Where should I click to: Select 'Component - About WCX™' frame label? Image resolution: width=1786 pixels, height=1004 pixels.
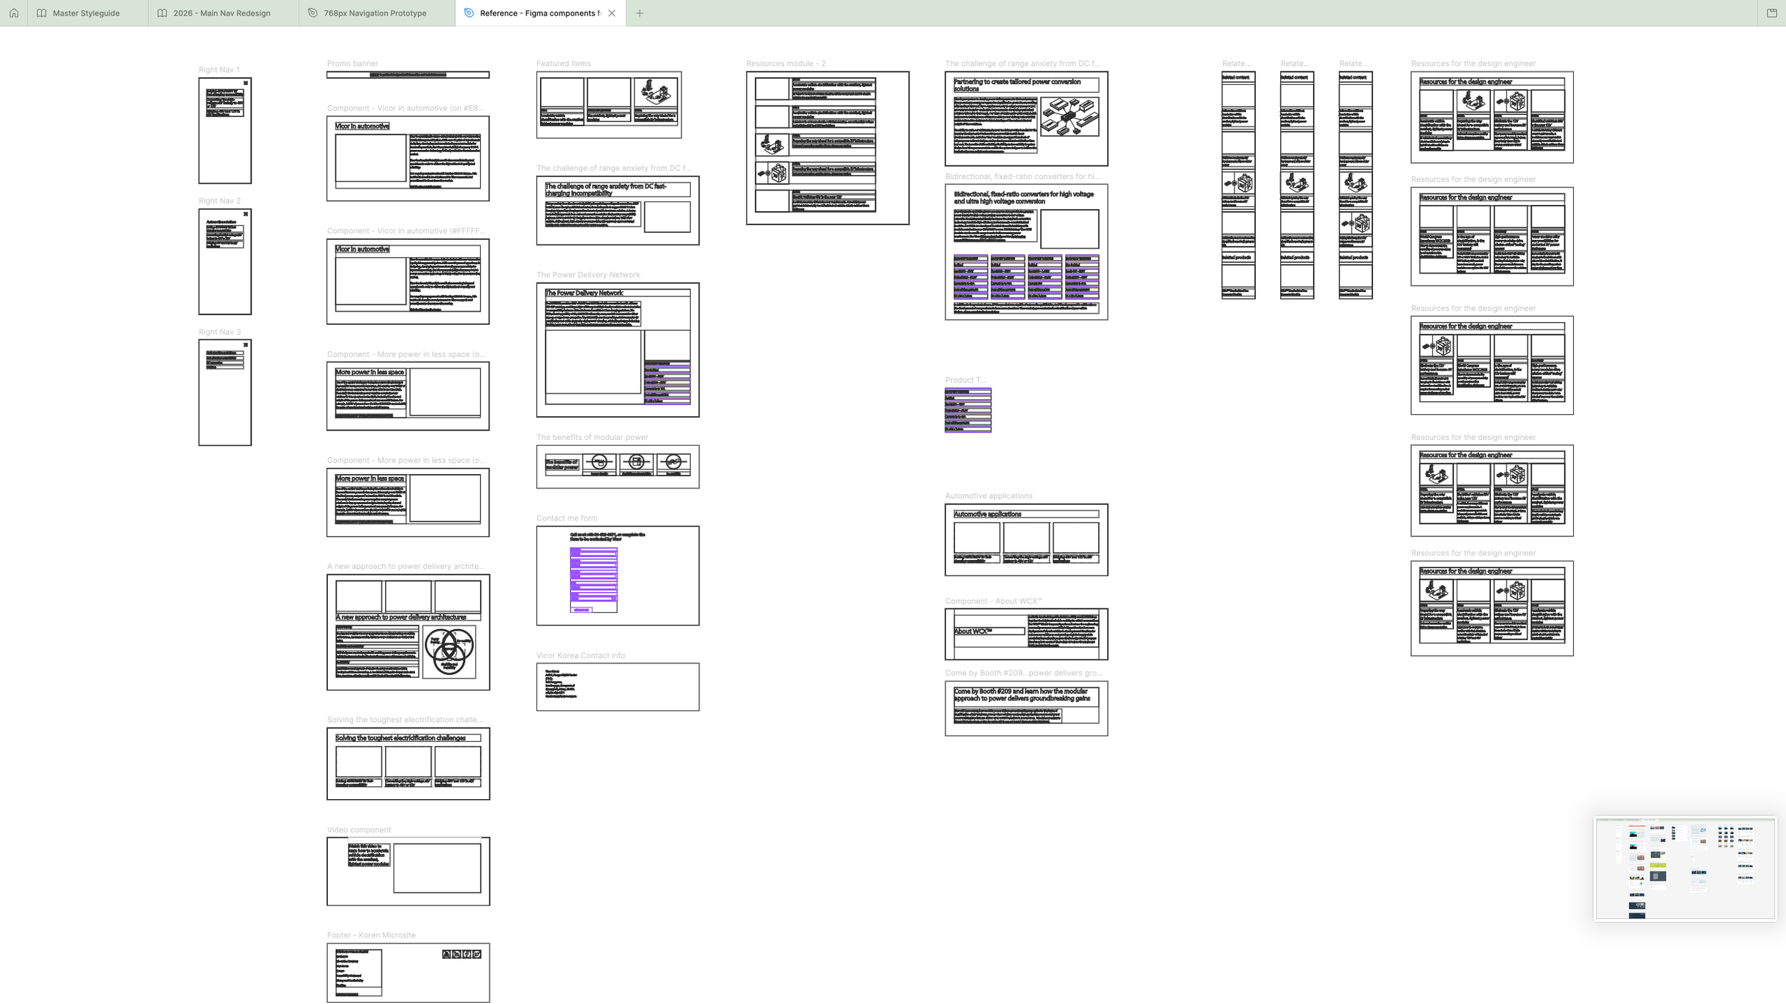[993, 601]
